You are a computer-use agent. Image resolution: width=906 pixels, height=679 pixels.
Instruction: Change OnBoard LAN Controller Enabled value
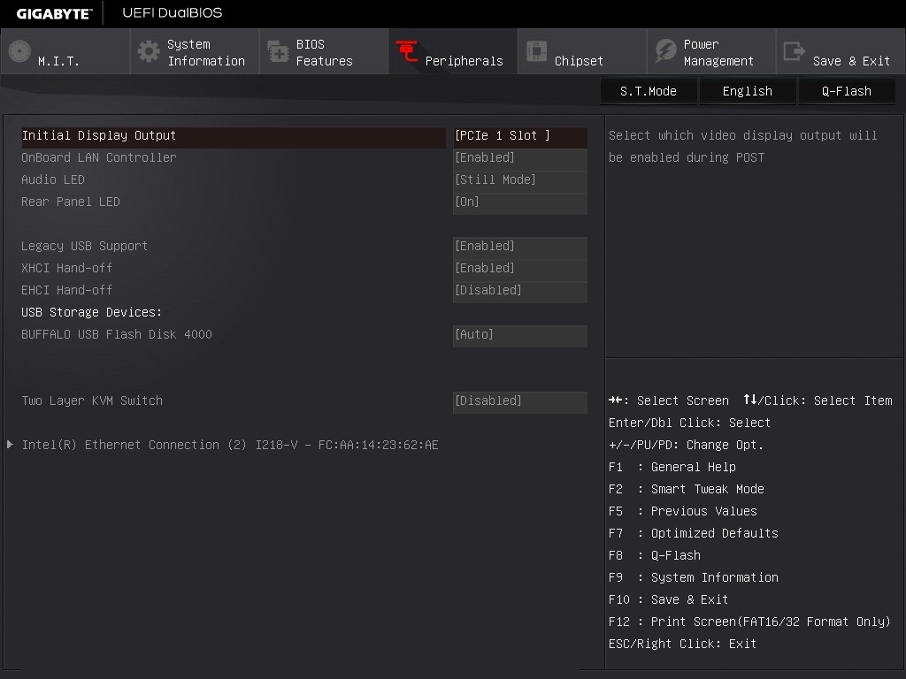point(520,158)
